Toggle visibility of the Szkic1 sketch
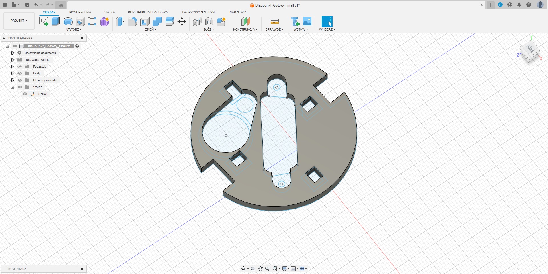The image size is (548, 274). click(25, 94)
